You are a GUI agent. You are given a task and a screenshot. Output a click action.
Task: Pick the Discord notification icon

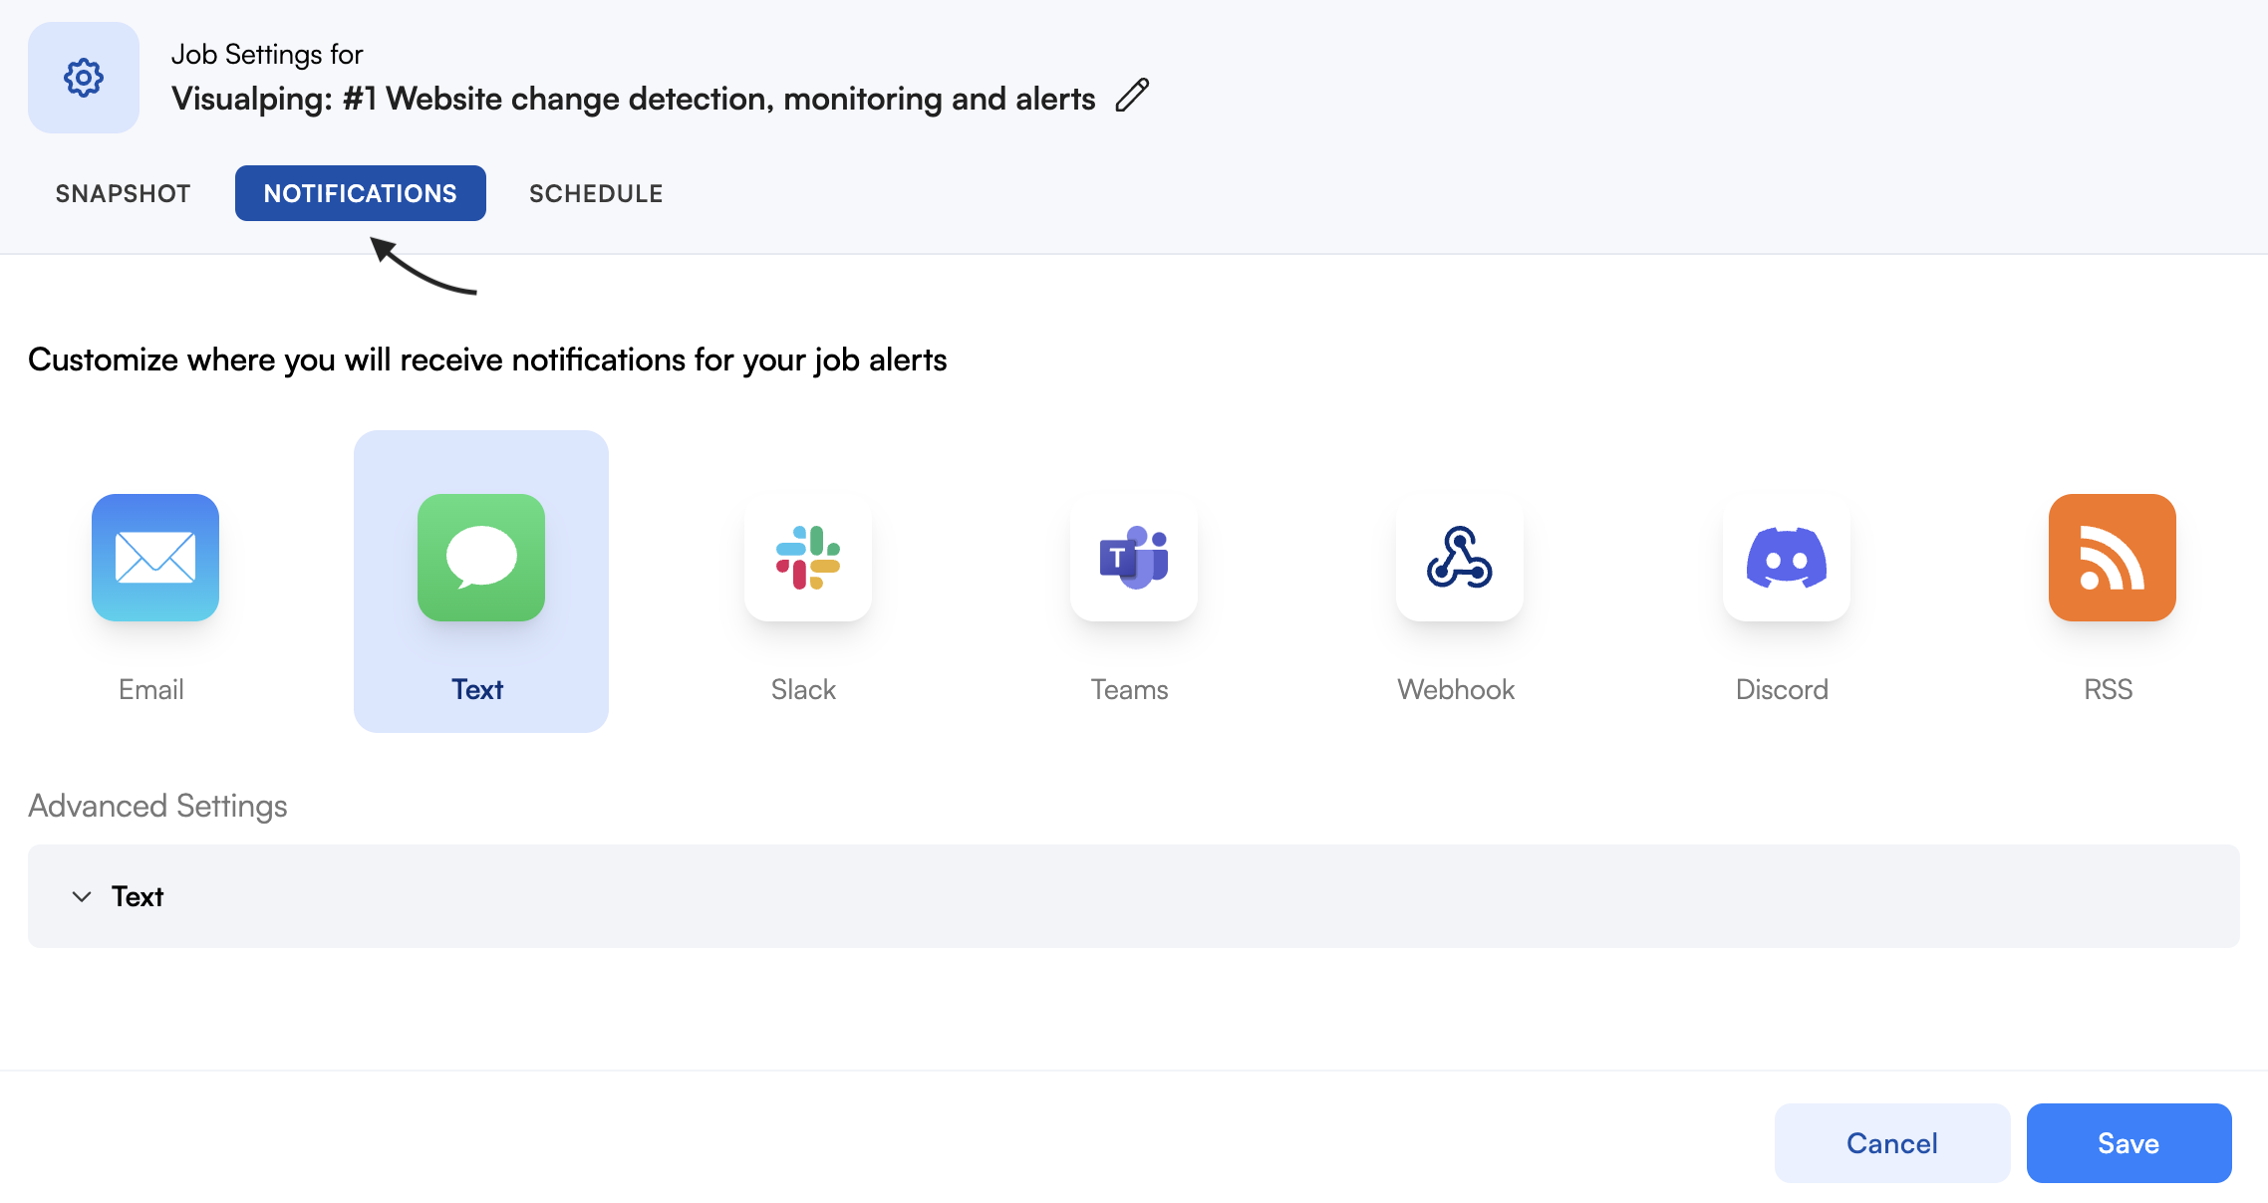1787,558
